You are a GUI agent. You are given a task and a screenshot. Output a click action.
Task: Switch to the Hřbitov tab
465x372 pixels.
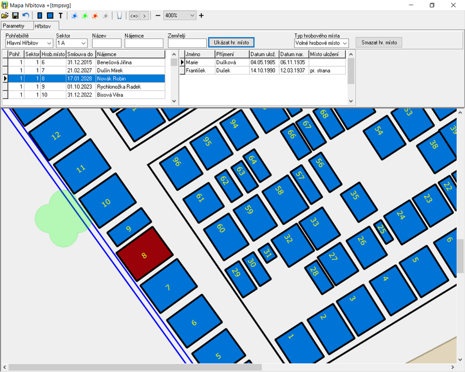[x=42, y=26]
